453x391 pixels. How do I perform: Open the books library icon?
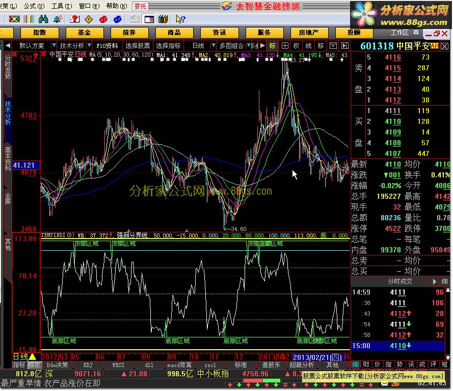click(163, 19)
